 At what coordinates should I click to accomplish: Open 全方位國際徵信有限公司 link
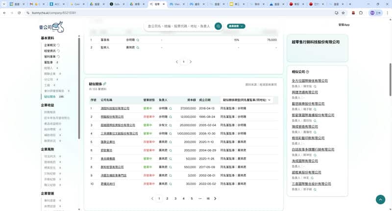(x=309, y=80)
